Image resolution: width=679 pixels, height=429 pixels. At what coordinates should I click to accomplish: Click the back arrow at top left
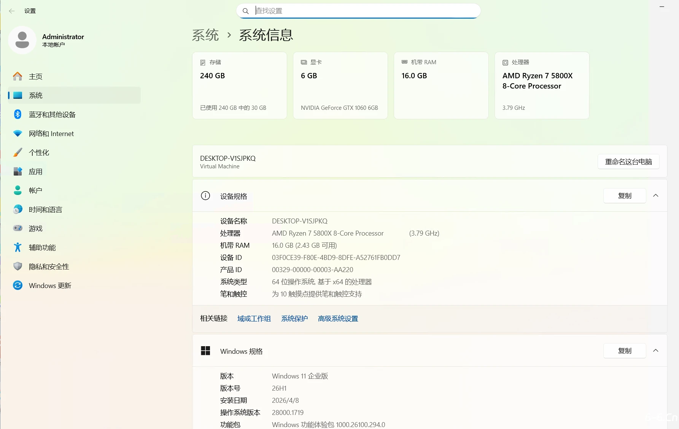pyautogui.click(x=12, y=11)
